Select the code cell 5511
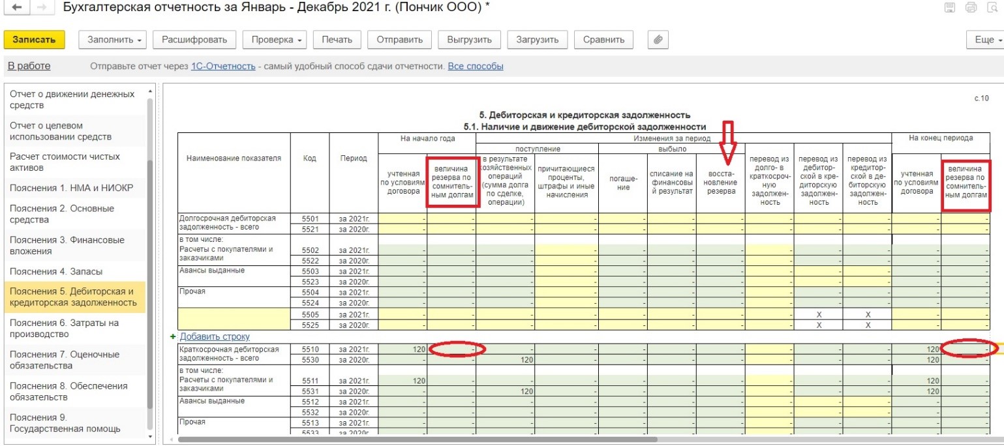Screen dimensions: 1004x446 (x=310, y=381)
